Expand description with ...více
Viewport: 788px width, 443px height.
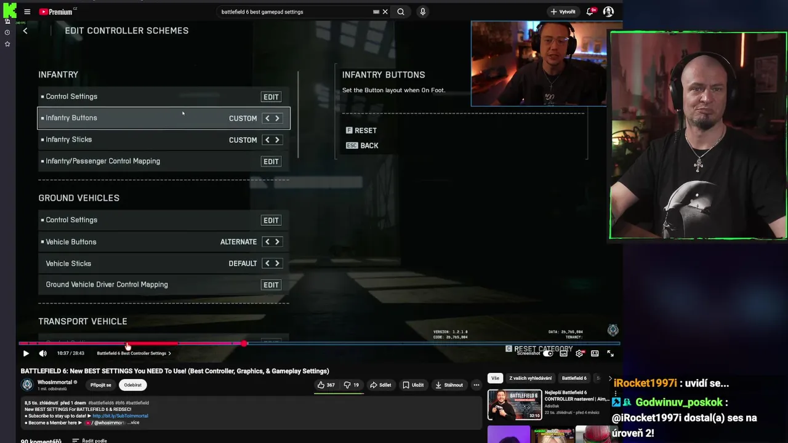(133, 423)
